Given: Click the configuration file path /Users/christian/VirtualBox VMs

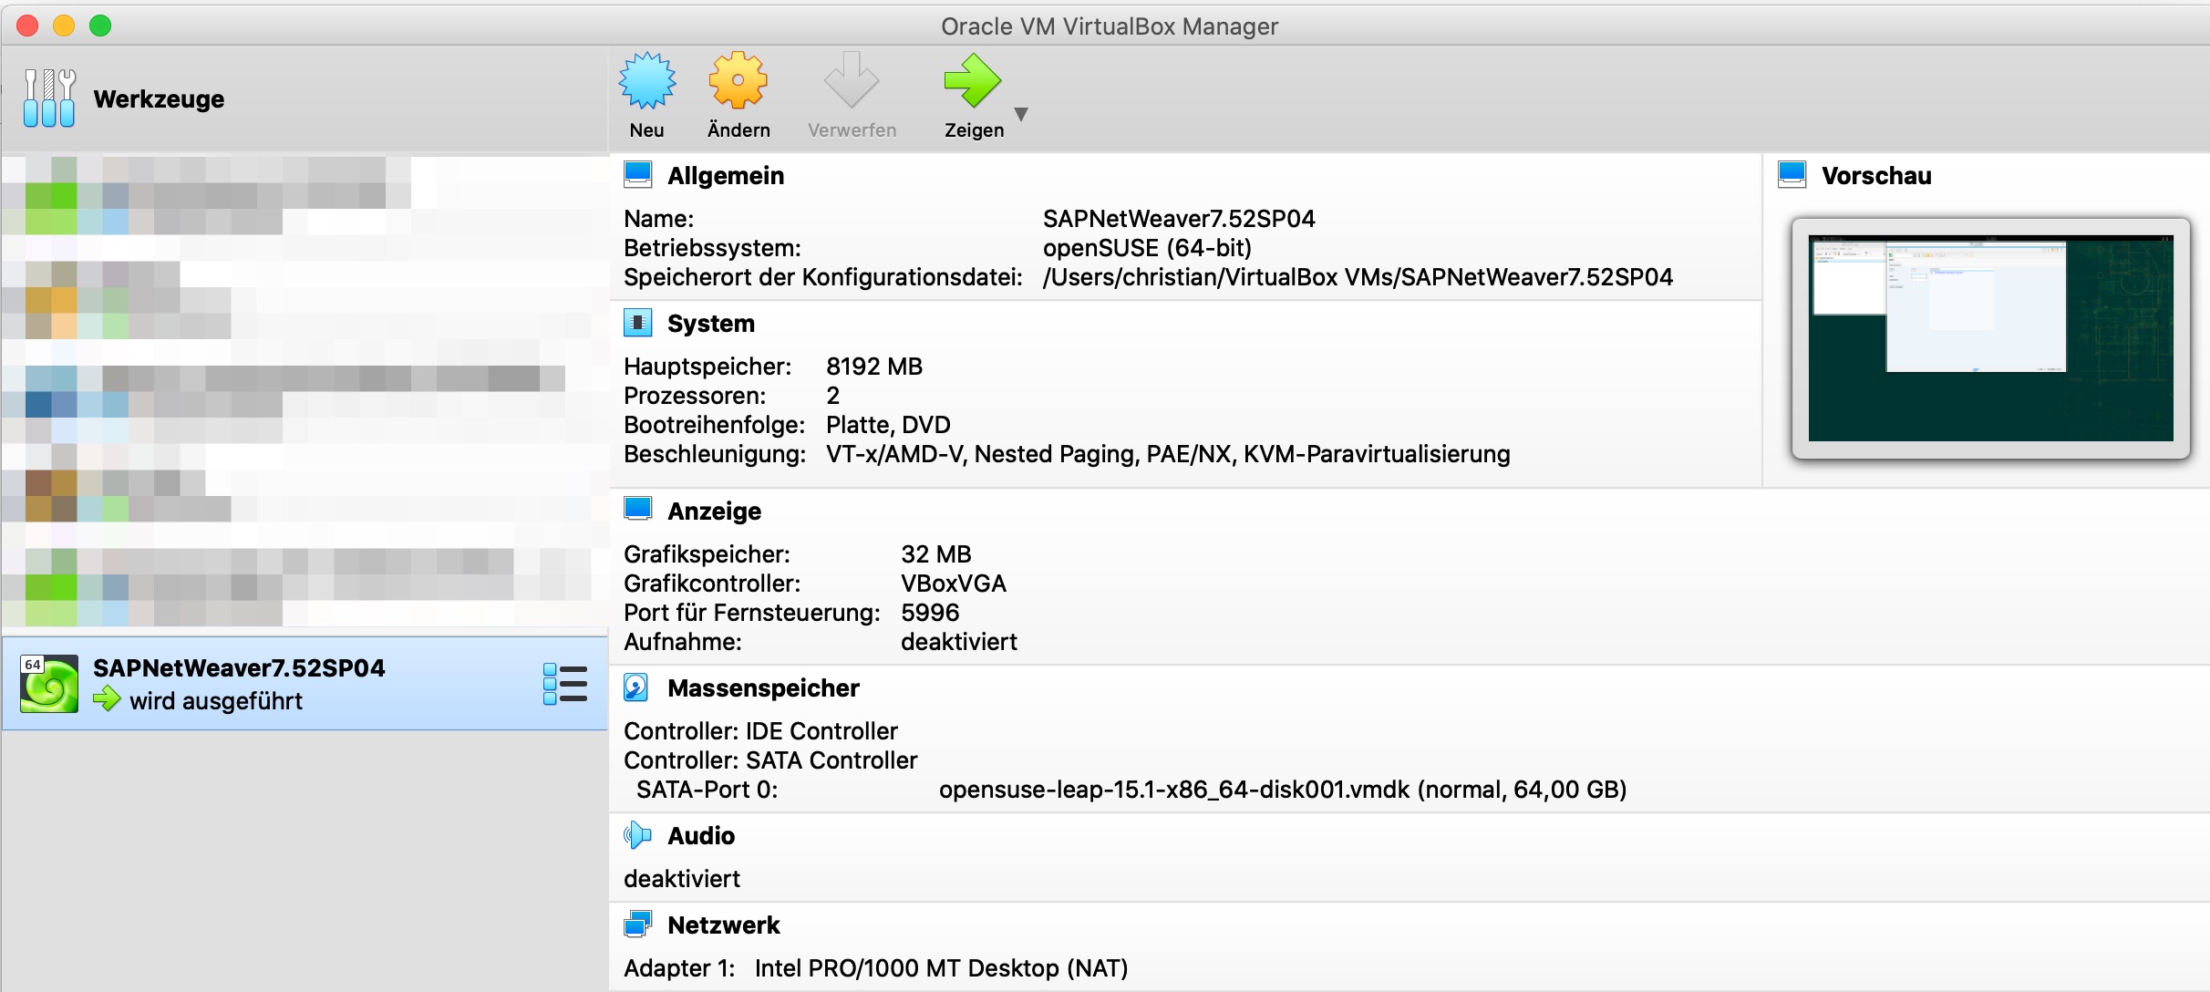Looking at the screenshot, I should coord(1358,277).
